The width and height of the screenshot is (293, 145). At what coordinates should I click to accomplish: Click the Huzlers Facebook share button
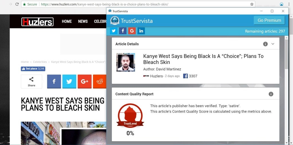(x=54, y=82)
